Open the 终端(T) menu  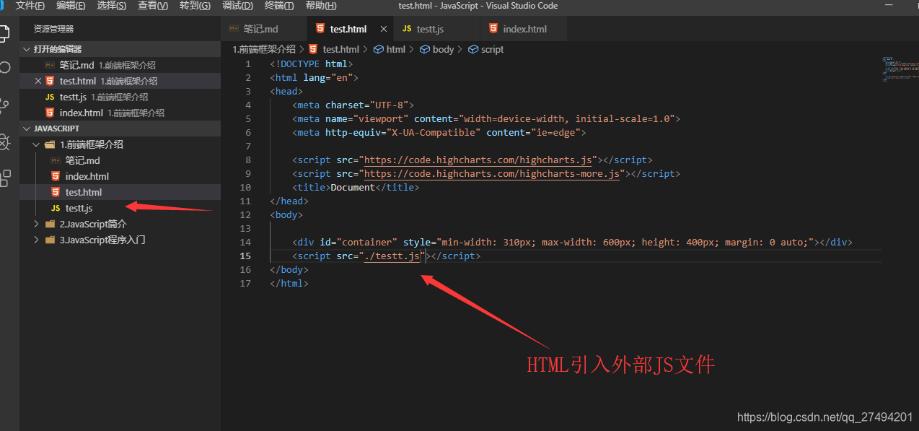pos(279,6)
